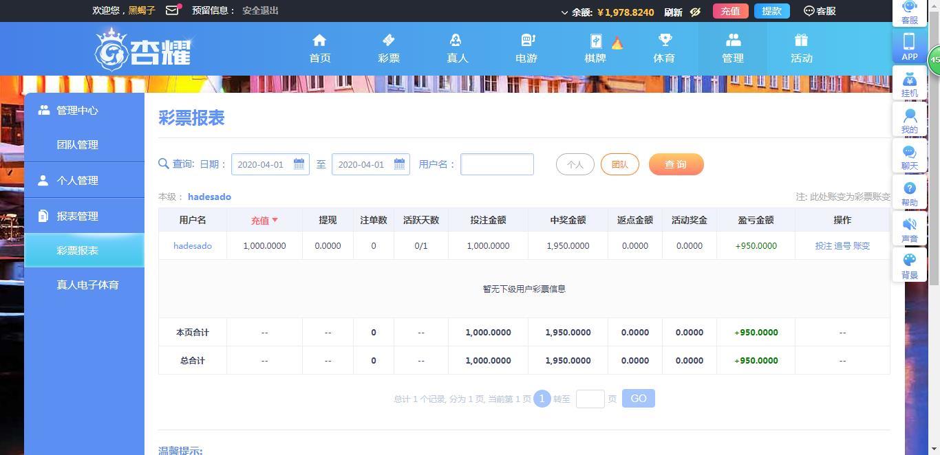Open the end date calendar picker
The width and height of the screenshot is (940, 455).
coord(399,164)
